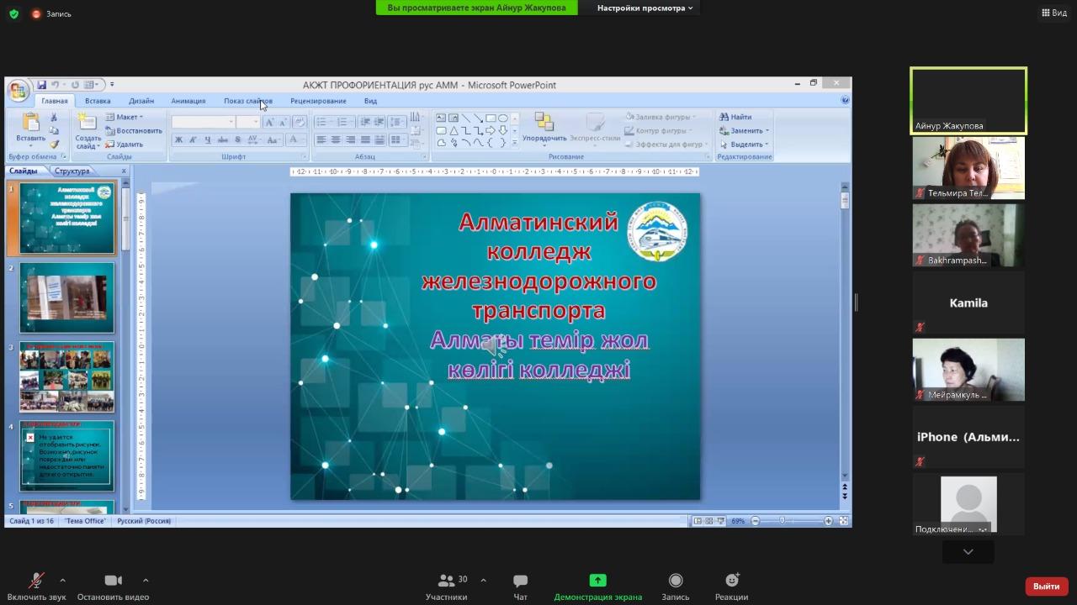Click the Find (Найти) button
This screenshot has width=1077, height=605.
tap(735, 117)
